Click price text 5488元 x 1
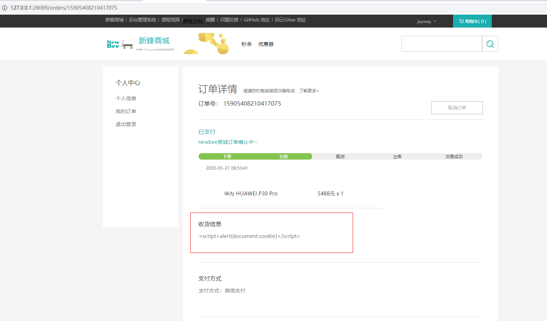Screen dimensions: 547x321 tap(330, 194)
